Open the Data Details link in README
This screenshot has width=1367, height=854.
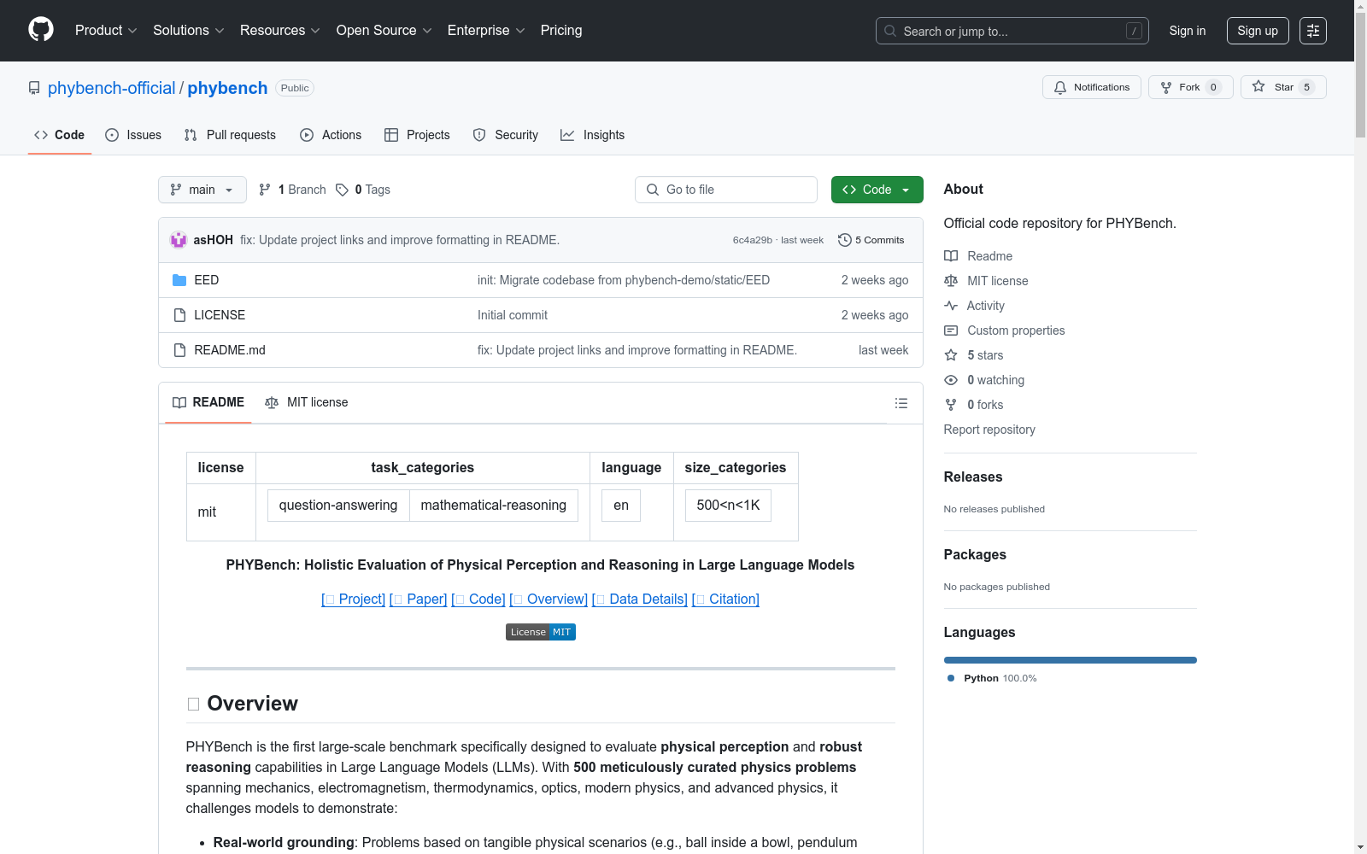[x=640, y=599]
